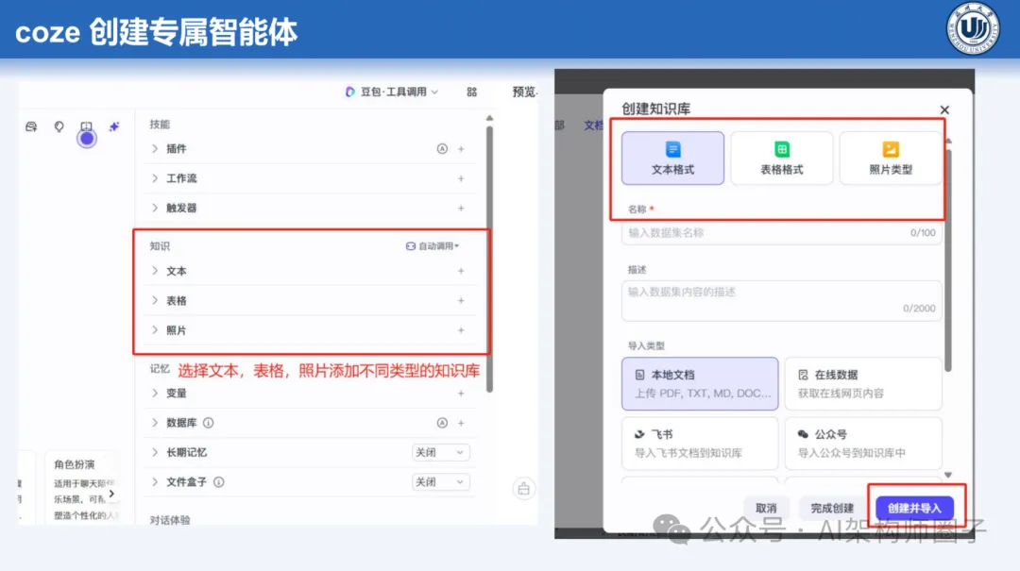Viewport: 1020px width, 571px height.
Task: Open the 长期记忆 关闭 dropdown
Action: pos(440,453)
